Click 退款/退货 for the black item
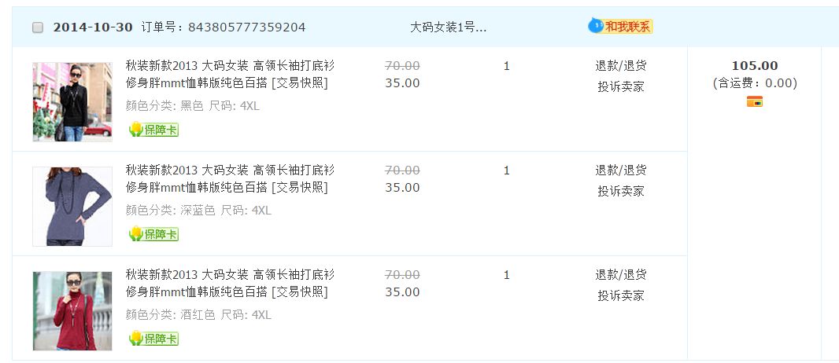Viewport: 839px width, 363px height. click(x=620, y=66)
